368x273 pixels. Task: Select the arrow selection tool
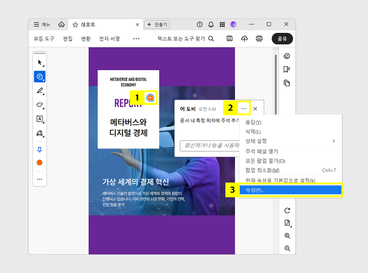[40, 62]
